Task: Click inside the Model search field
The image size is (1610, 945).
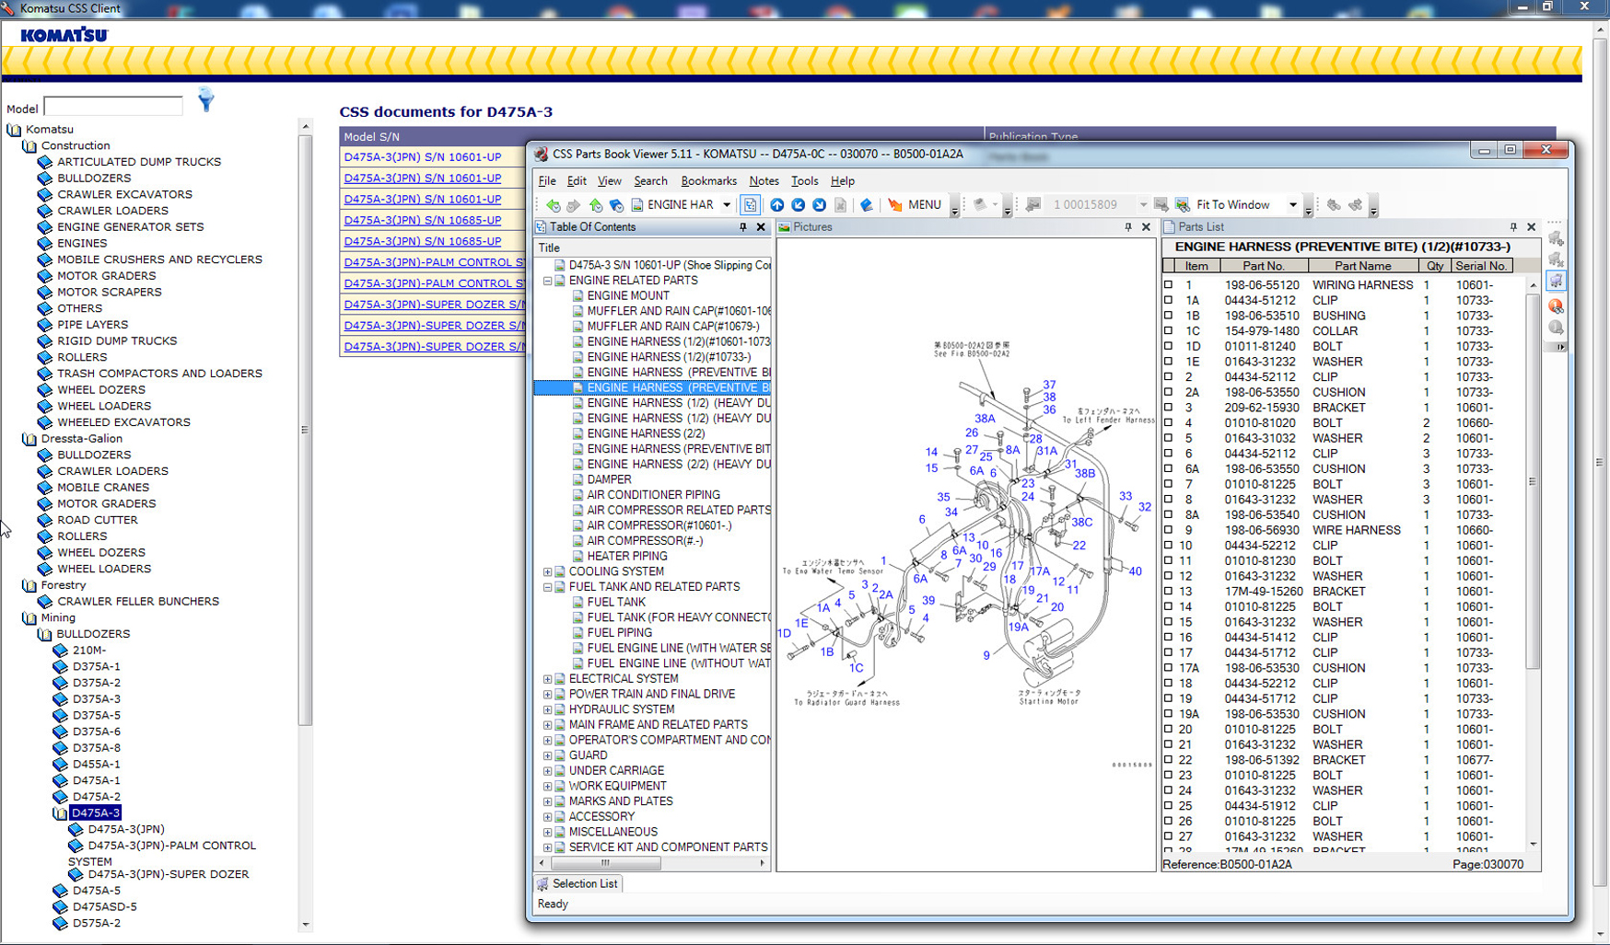Action: 113,108
